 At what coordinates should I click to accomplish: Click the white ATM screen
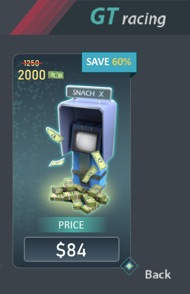(86, 140)
